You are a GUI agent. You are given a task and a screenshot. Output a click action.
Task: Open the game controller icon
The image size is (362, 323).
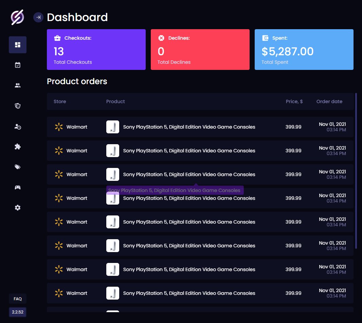tap(18, 187)
